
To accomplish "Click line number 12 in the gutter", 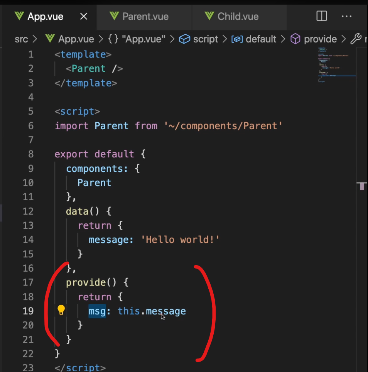I will [x=28, y=211].
